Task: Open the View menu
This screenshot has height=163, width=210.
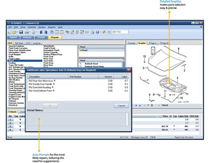Action: click(23, 27)
